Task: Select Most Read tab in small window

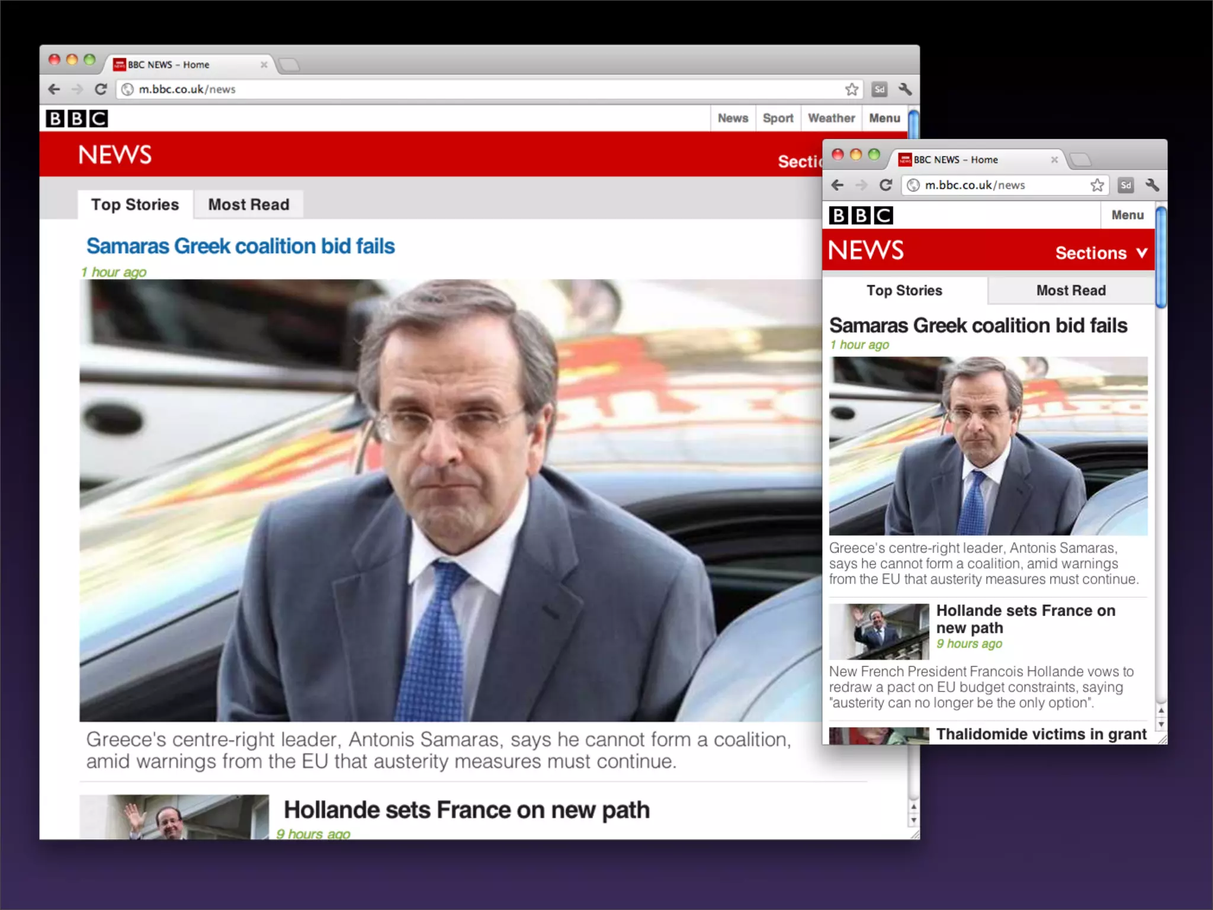Action: coord(1071,291)
